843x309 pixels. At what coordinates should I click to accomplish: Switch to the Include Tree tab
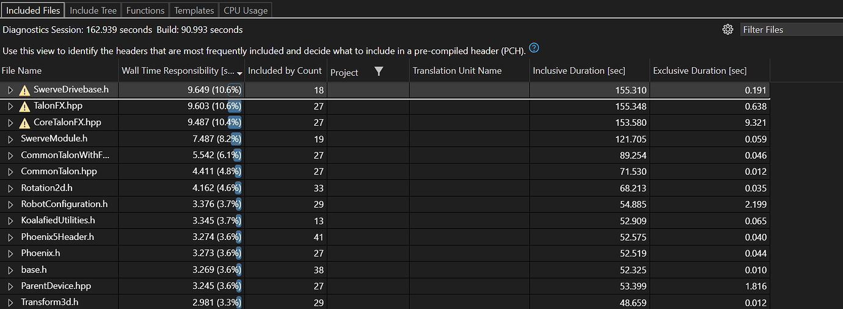point(93,10)
